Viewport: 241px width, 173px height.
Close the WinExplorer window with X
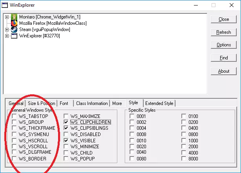tap(232, 5)
